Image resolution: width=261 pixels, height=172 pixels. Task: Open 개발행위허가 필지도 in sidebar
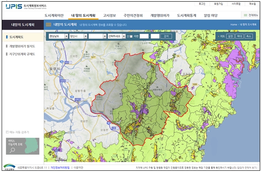pyautogui.click(x=22, y=46)
